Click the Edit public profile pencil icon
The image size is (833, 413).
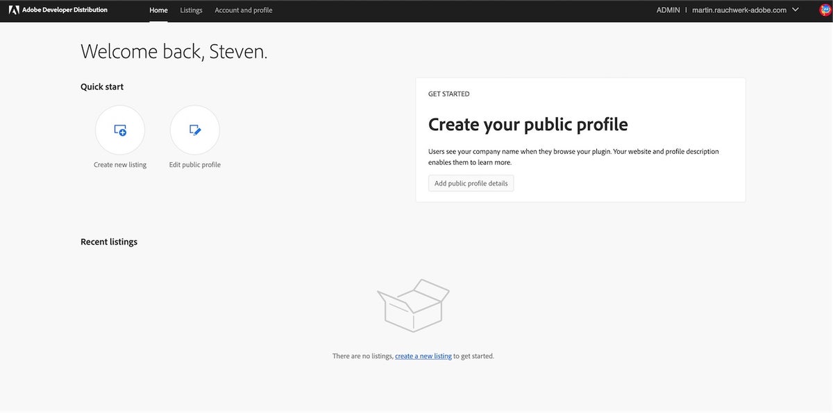pyautogui.click(x=195, y=130)
